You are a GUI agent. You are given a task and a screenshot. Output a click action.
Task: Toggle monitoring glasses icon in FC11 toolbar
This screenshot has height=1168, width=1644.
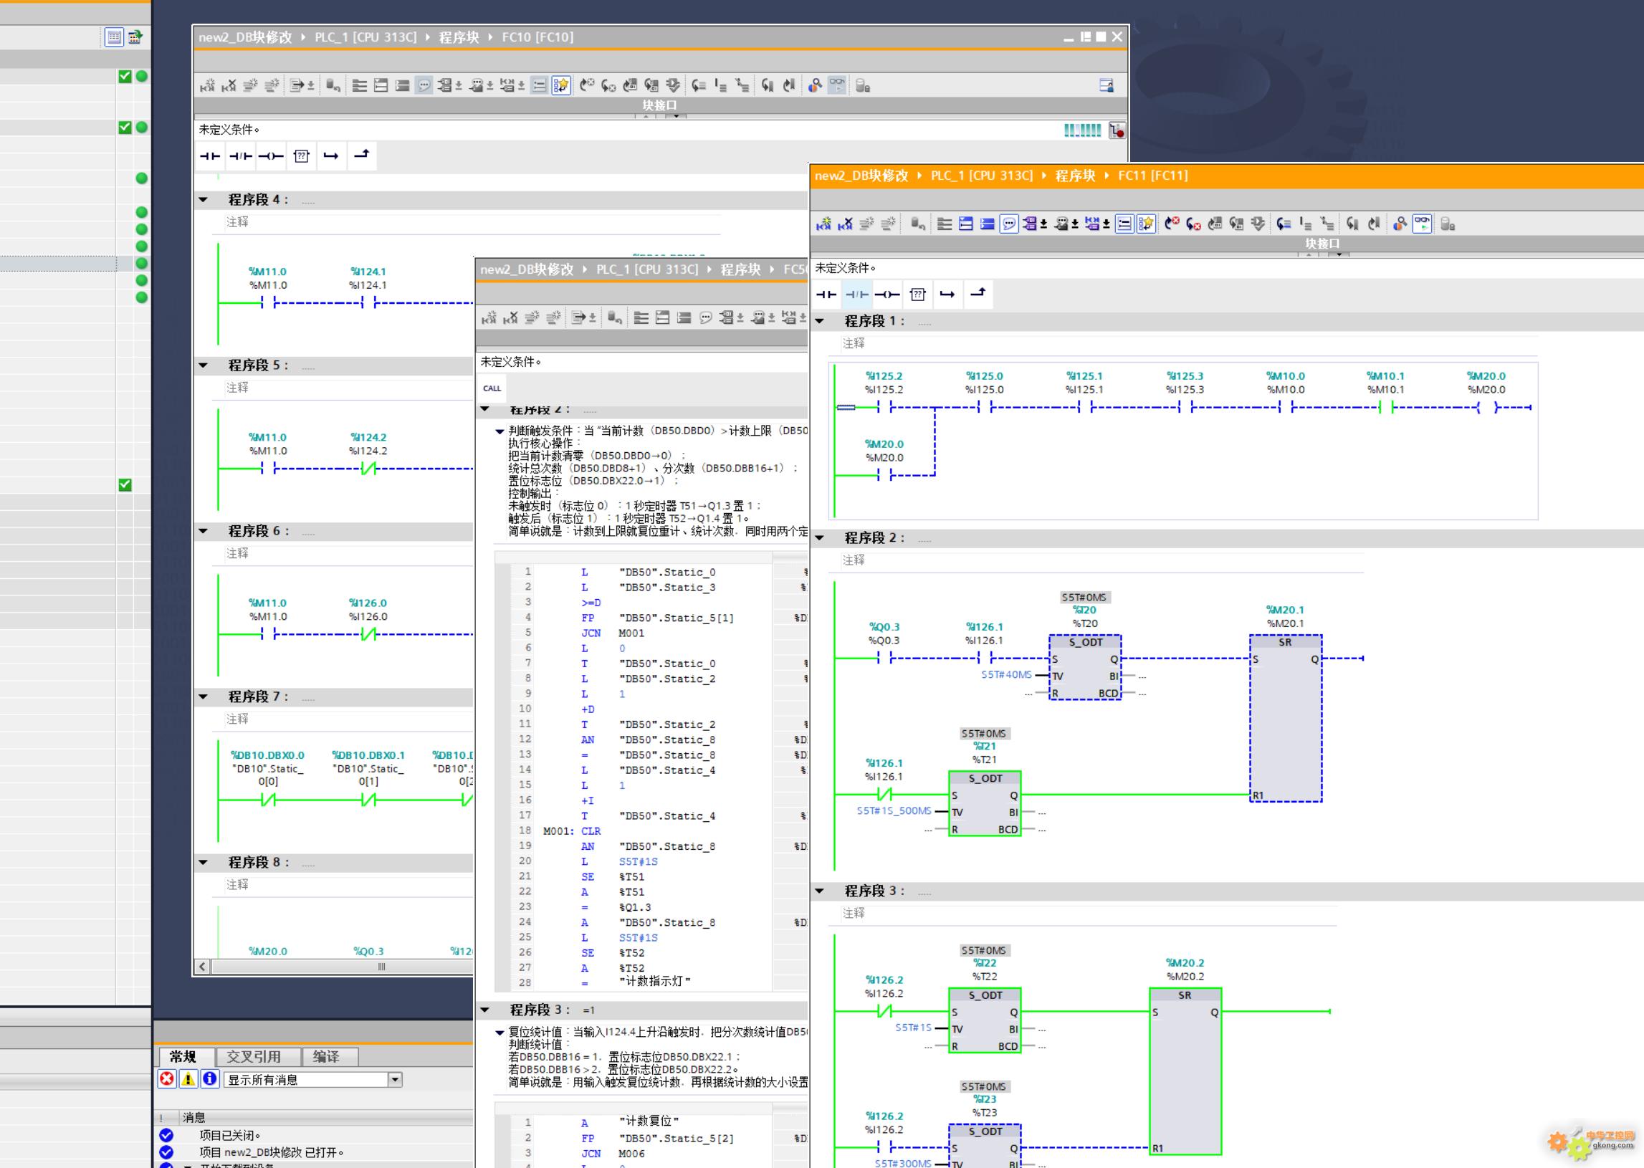(x=1422, y=224)
